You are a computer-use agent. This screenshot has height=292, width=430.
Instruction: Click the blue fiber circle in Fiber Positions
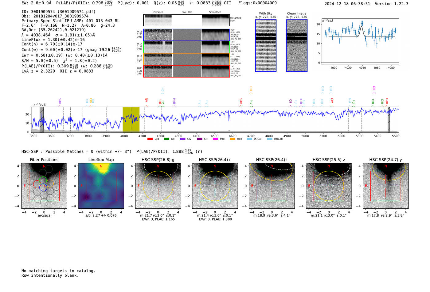point(43,187)
